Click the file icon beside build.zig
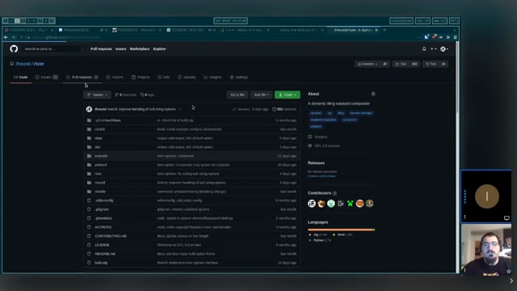The width and height of the screenshot is (517, 291). tap(89, 263)
